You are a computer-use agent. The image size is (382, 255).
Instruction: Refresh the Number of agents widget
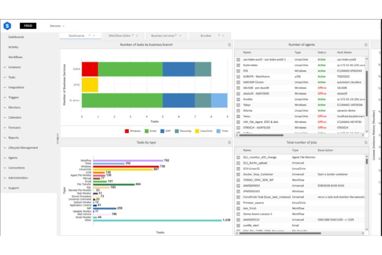point(366,44)
